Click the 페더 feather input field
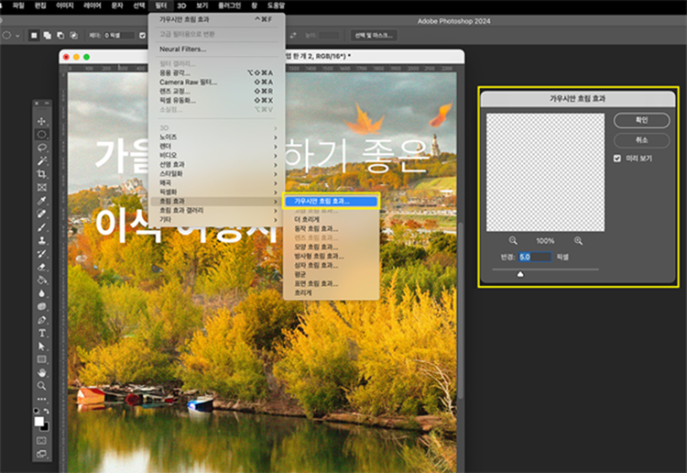This screenshot has width=687, height=473. [x=119, y=36]
